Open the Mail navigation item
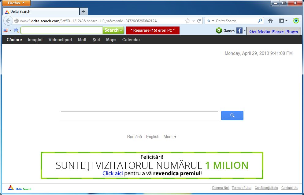304x195 pixels. click(82, 40)
